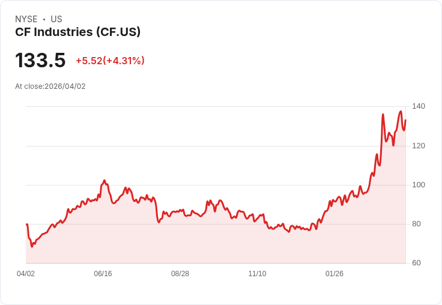
Task: Click the 140 y-axis value label
Action: click(419, 106)
